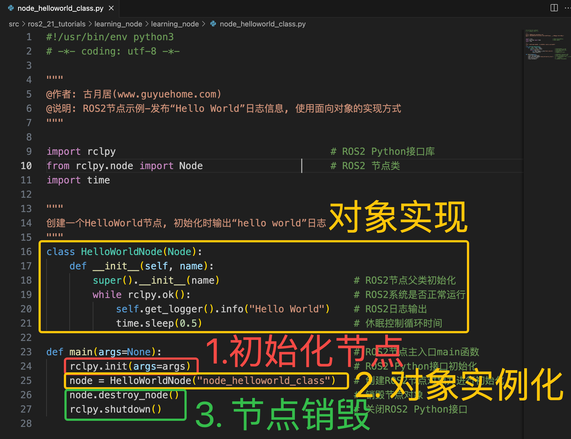Open the src breadcrumb folder

[14, 24]
